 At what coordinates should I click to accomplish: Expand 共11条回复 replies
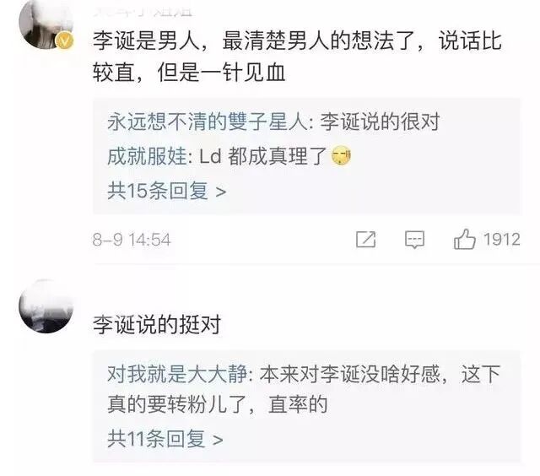tap(165, 439)
